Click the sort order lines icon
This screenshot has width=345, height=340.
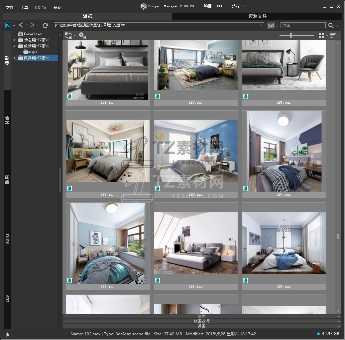[x=333, y=36]
